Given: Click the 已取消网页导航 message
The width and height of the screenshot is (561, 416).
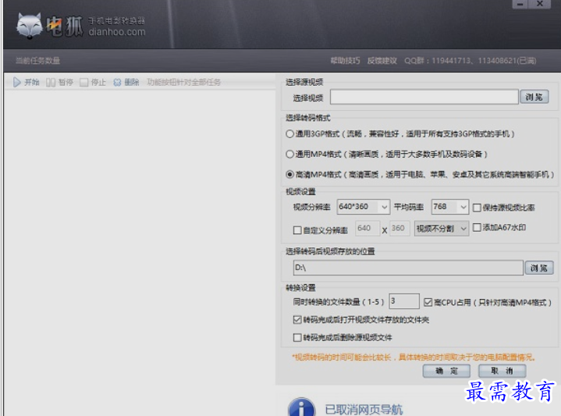Looking at the screenshot, I should click(x=364, y=410).
